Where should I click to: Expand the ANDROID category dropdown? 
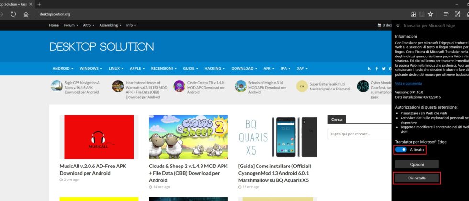[63, 68]
